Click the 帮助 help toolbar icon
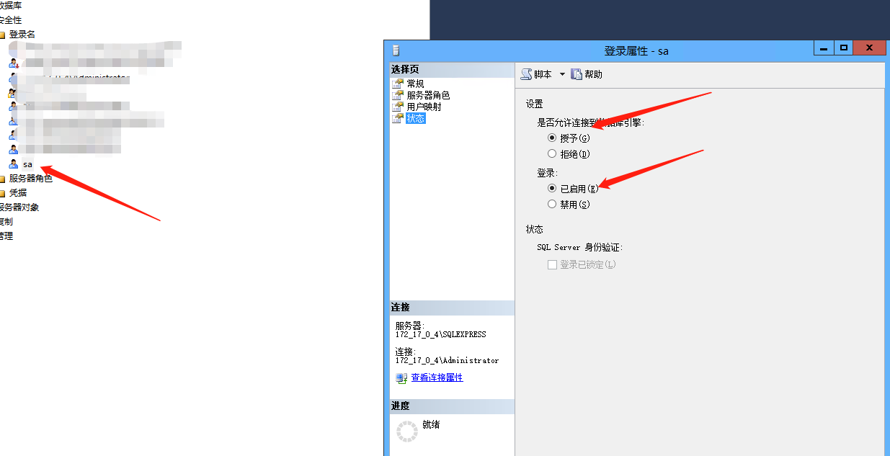Image resolution: width=890 pixels, height=456 pixels. click(x=577, y=74)
